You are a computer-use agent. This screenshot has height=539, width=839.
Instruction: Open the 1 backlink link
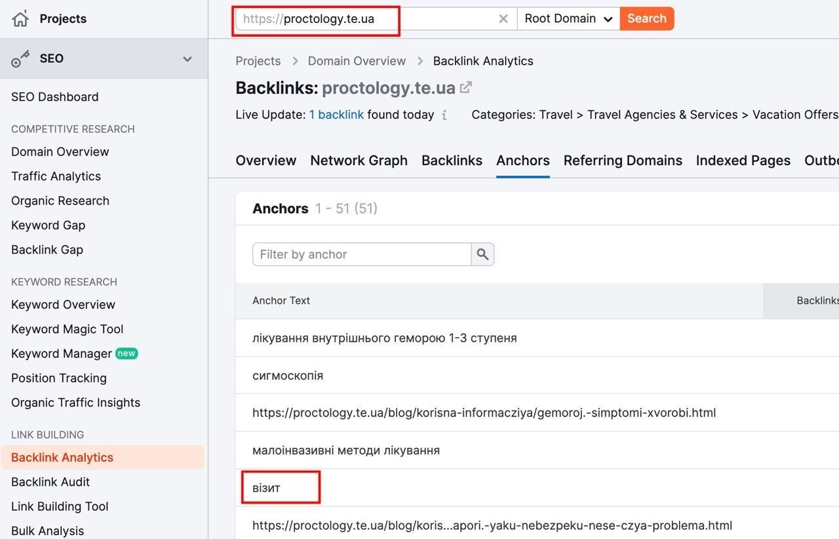(336, 115)
